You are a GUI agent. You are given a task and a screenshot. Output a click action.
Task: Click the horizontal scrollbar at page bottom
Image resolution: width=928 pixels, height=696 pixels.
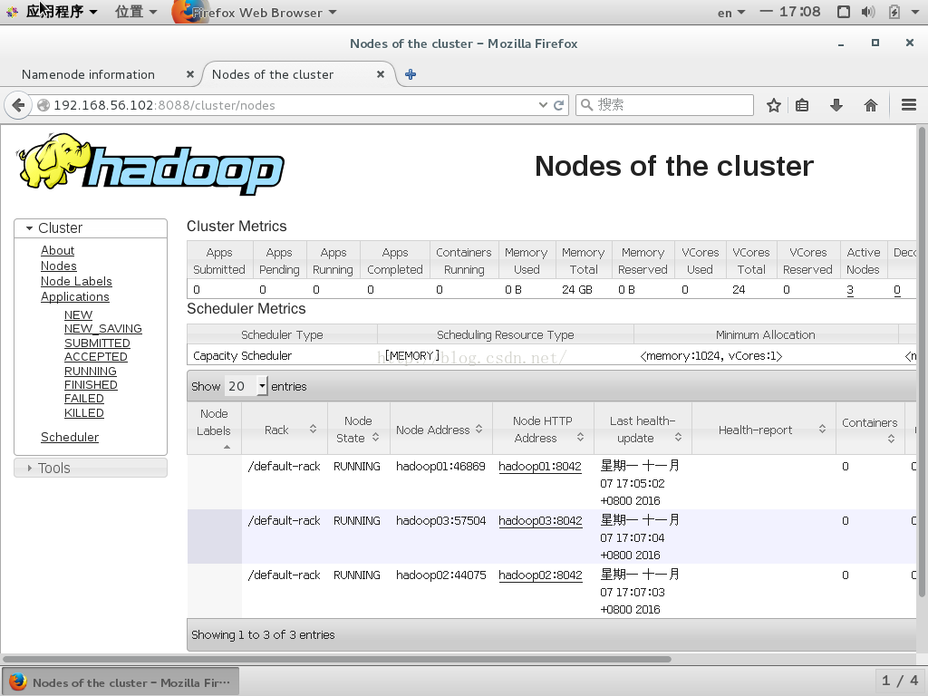337,659
